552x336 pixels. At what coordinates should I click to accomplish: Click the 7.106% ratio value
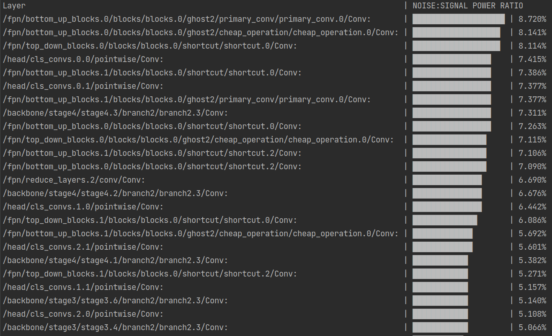tap(532, 153)
